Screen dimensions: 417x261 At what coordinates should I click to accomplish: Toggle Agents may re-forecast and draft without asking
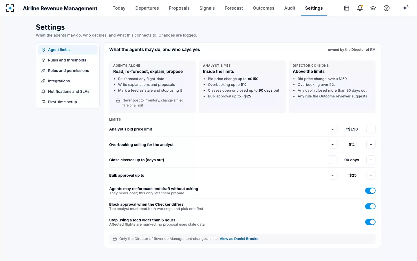tap(370, 191)
